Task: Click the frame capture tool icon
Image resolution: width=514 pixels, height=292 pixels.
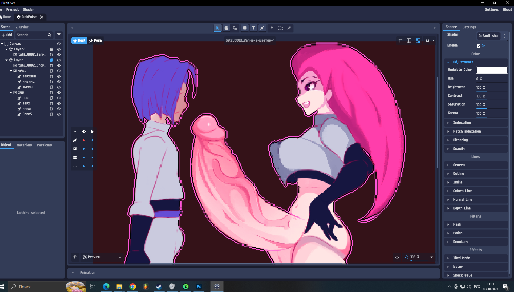Action: (x=272, y=28)
